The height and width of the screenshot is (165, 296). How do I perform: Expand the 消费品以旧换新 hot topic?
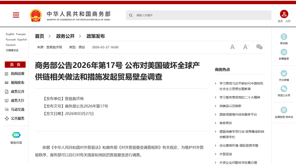[230, 106]
